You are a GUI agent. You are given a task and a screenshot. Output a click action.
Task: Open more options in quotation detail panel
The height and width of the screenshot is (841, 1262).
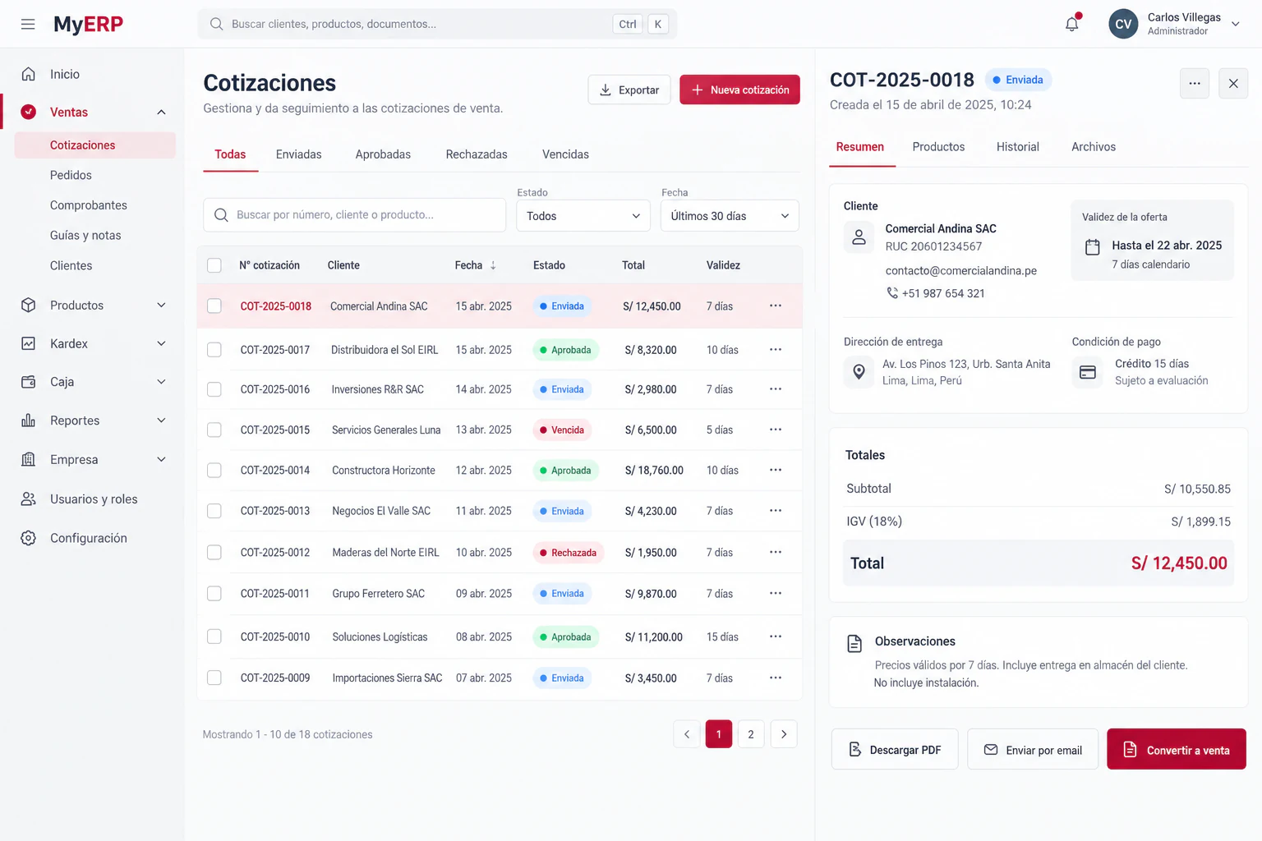[x=1195, y=83]
